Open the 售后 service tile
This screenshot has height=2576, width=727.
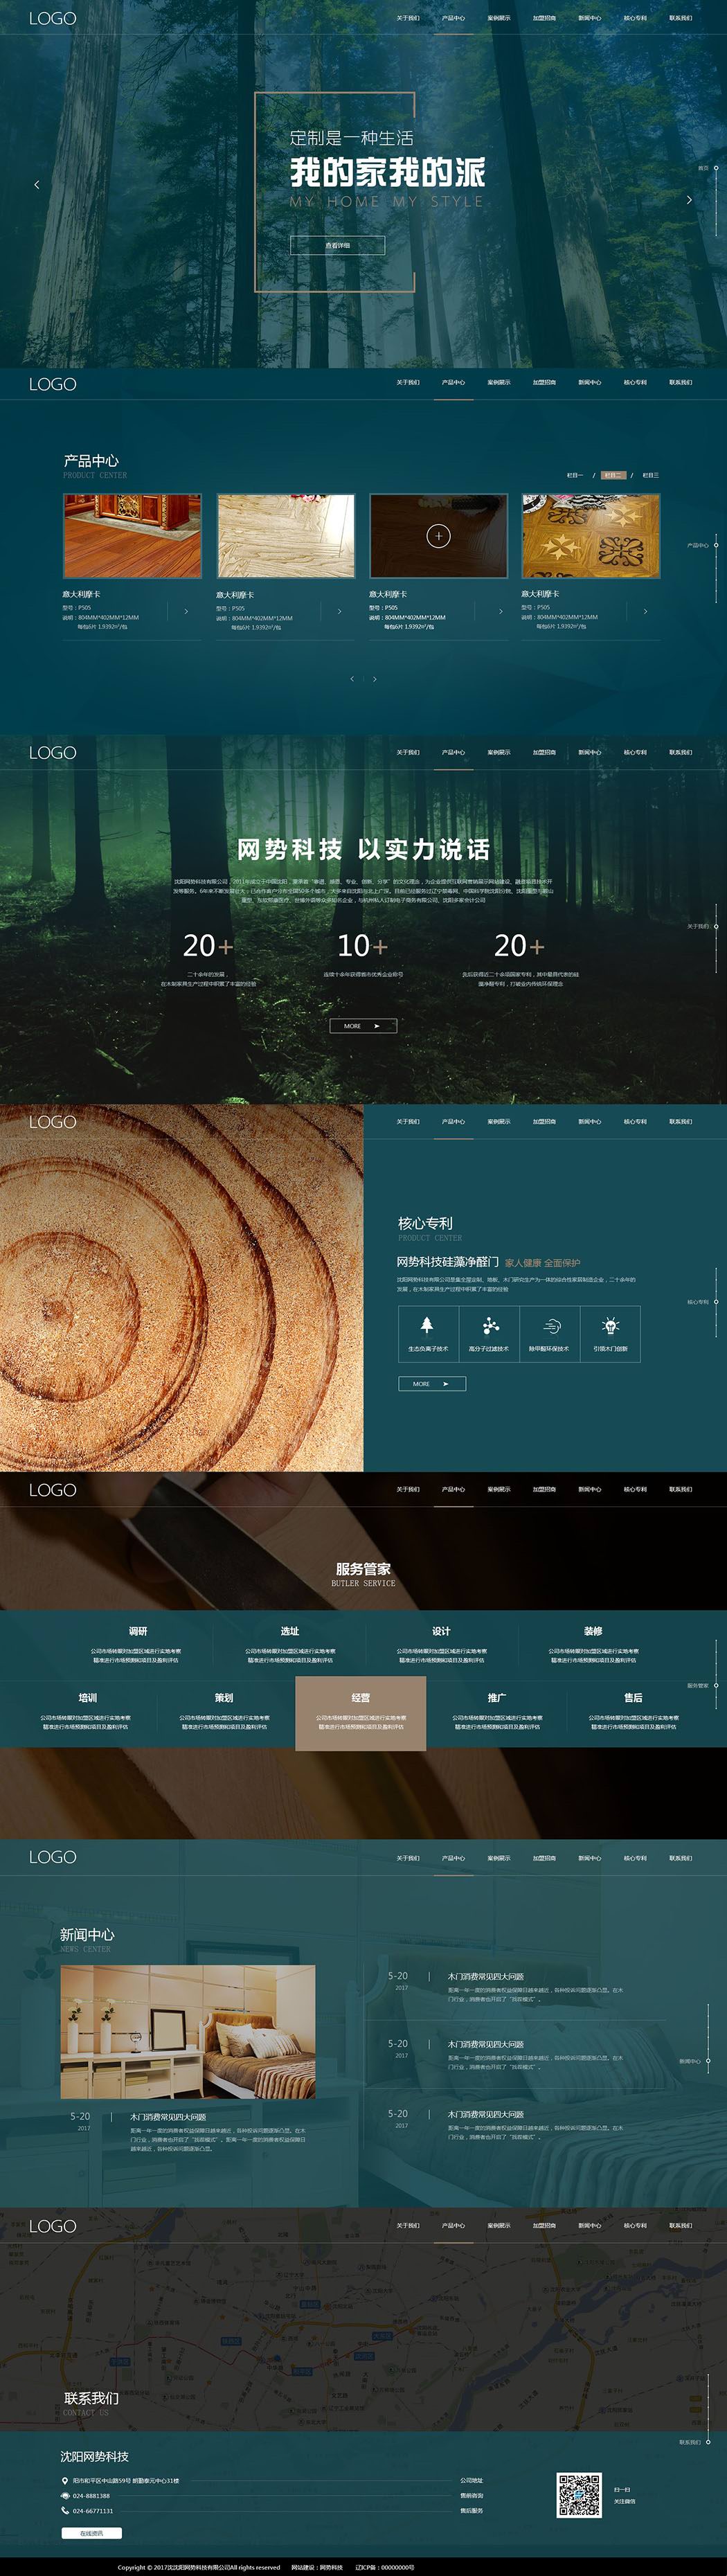point(633,1712)
